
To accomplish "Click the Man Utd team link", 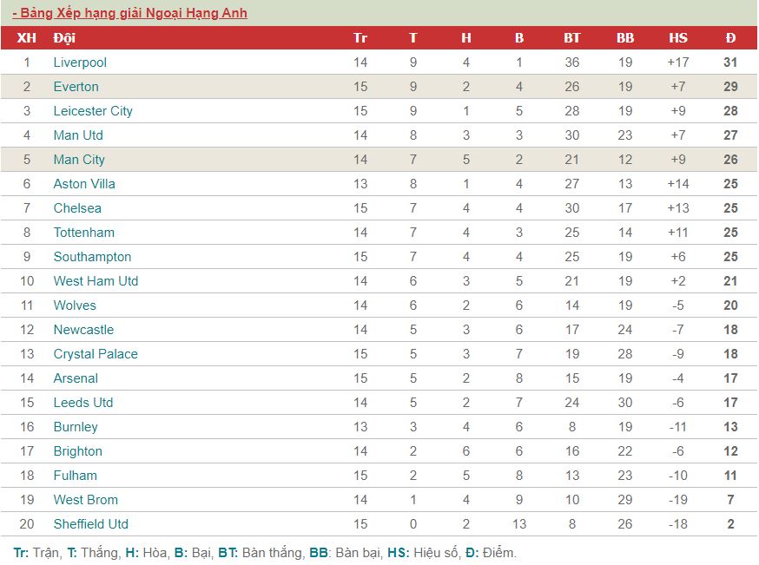I will (78, 135).
